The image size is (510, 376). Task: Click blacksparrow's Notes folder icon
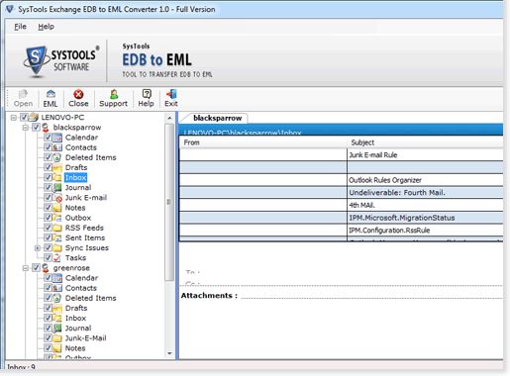[x=57, y=208]
